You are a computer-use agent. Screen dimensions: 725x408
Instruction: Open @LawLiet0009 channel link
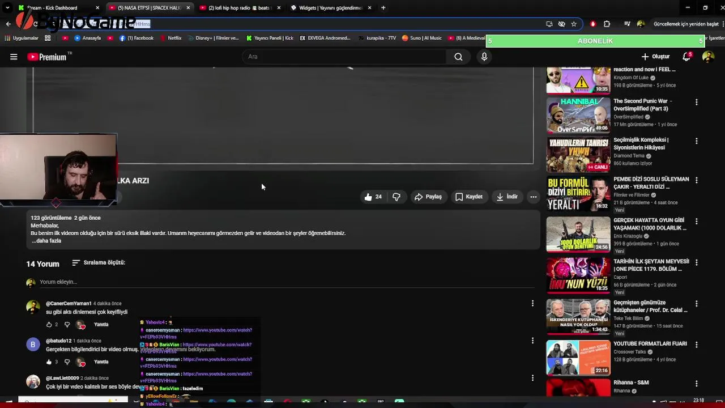click(x=62, y=378)
